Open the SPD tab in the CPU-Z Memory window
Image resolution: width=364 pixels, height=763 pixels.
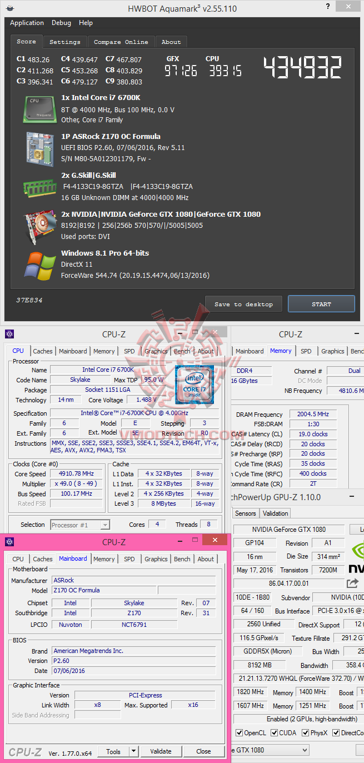tap(306, 351)
